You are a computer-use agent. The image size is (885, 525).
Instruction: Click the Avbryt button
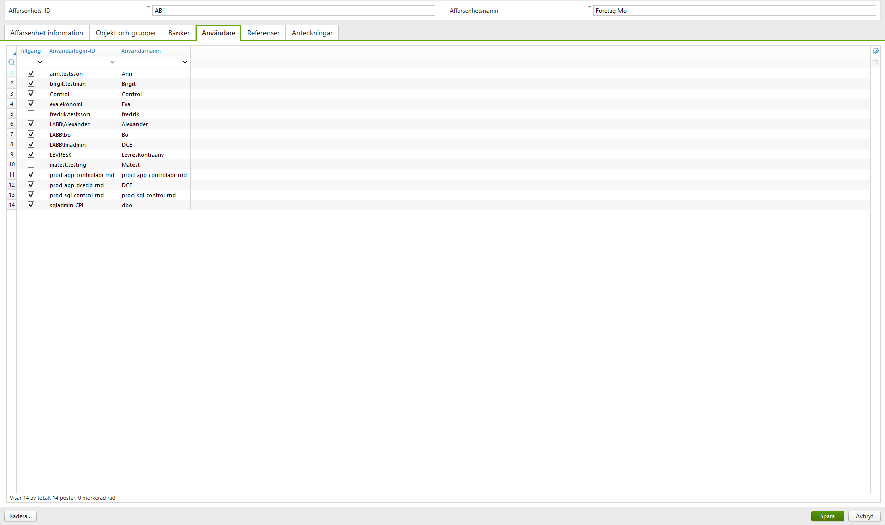[864, 516]
